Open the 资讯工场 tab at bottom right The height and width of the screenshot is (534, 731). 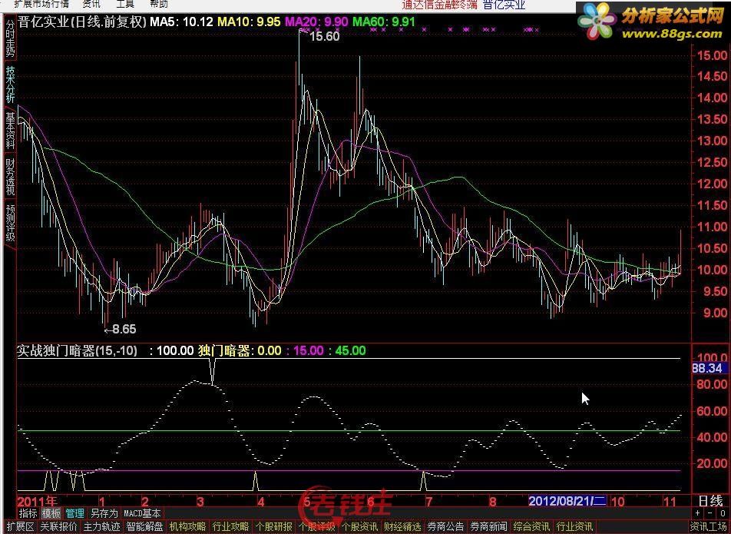(x=709, y=526)
